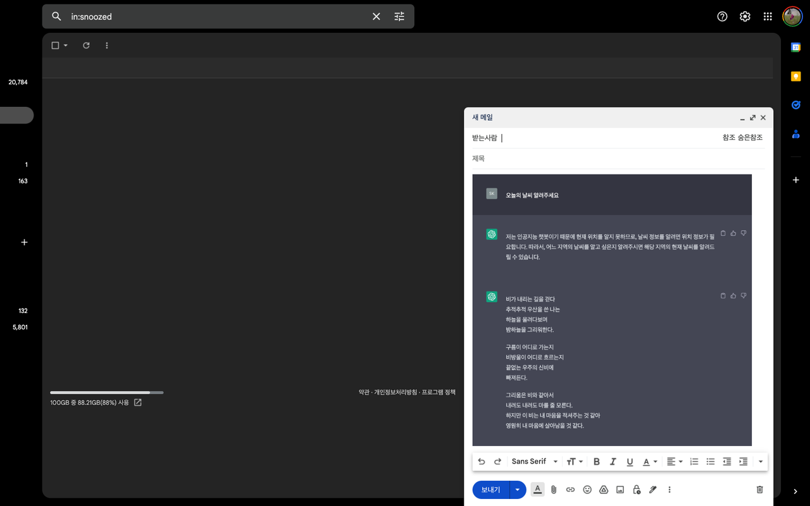Insert emoji in message
Image resolution: width=810 pixels, height=506 pixels.
click(587, 490)
